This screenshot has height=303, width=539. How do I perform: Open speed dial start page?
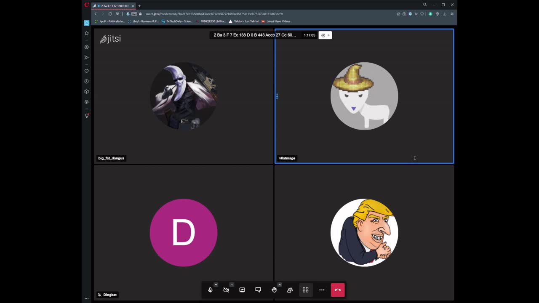pos(117,14)
